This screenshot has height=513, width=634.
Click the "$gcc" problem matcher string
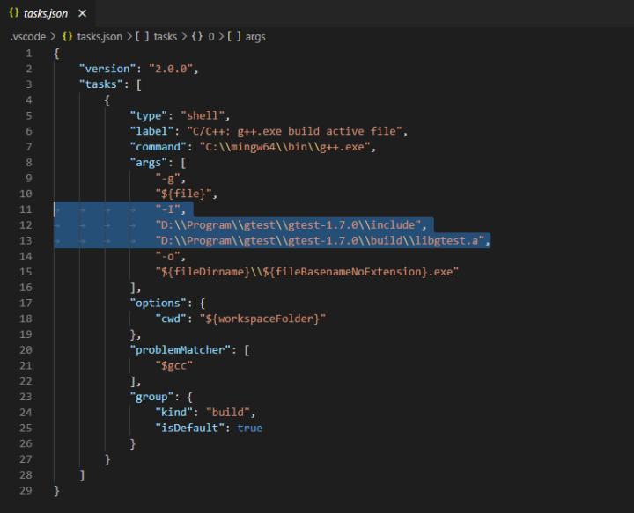pos(174,365)
